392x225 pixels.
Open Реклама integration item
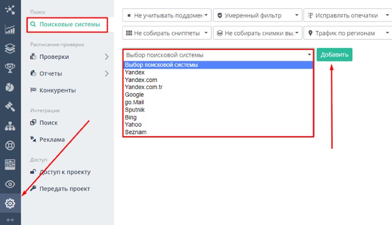[52, 139]
